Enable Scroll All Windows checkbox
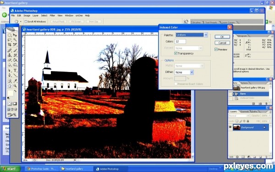 [26, 22]
